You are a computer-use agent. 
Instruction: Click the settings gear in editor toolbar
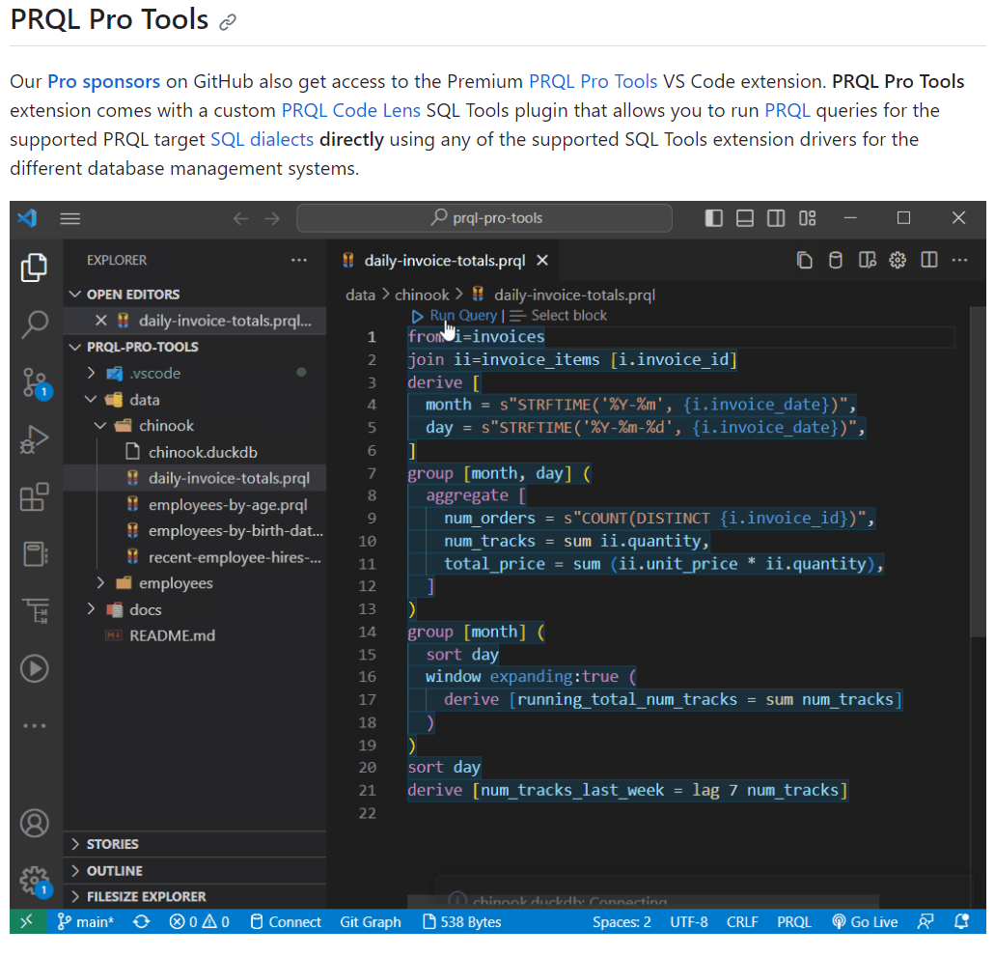tap(898, 260)
